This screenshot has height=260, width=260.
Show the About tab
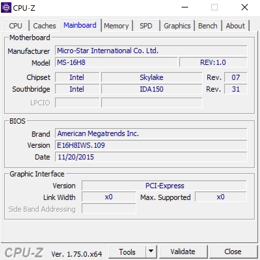[x=236, y=26]
